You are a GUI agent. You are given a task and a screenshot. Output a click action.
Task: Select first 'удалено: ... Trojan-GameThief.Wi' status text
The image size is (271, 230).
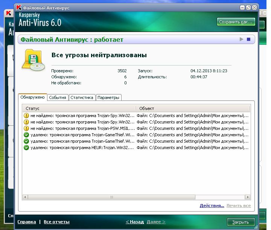(82, 135)
